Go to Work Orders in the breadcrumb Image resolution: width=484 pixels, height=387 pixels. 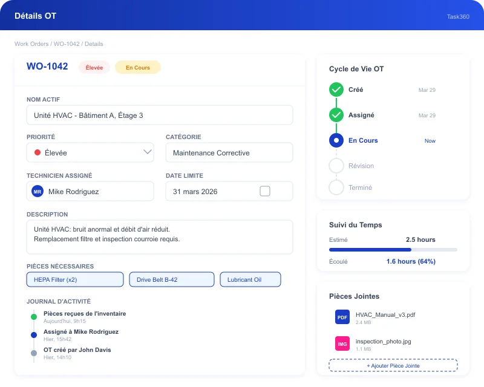31,44
